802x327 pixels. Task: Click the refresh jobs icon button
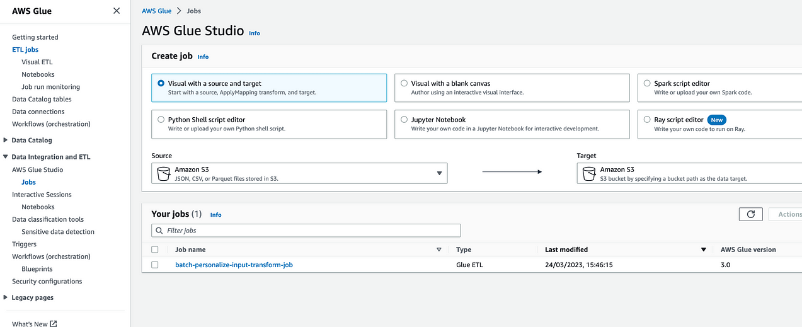tap(750, 214)
